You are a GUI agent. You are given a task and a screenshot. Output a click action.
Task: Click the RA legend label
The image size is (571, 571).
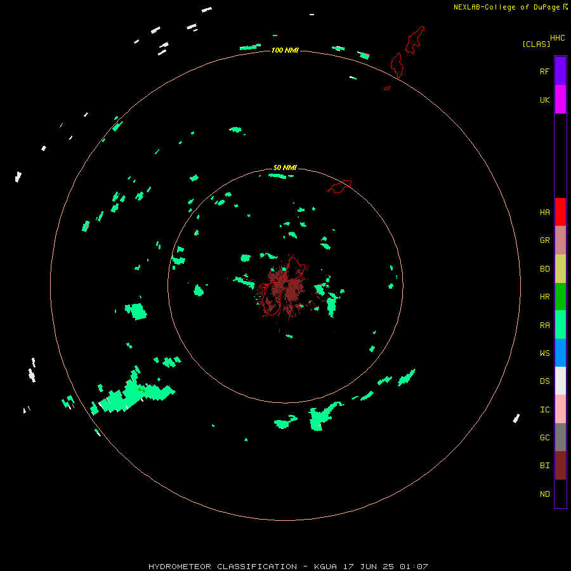pos(544,325)
